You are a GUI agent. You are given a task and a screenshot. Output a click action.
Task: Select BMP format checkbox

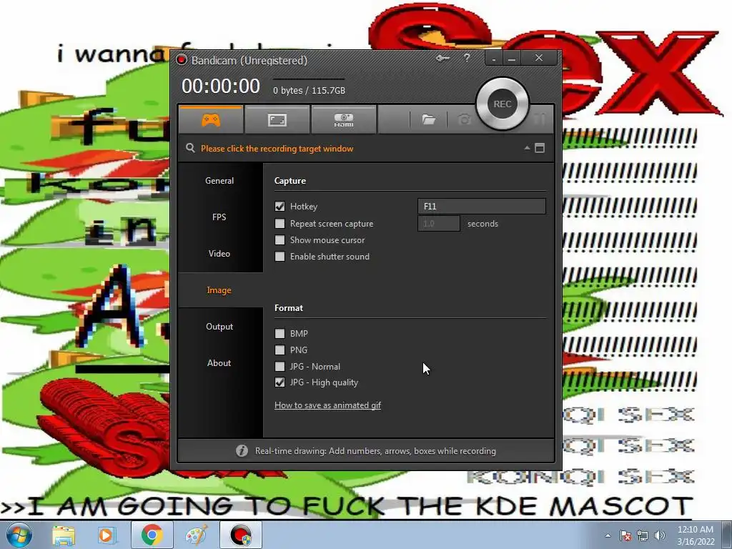(x=280, y=333)
